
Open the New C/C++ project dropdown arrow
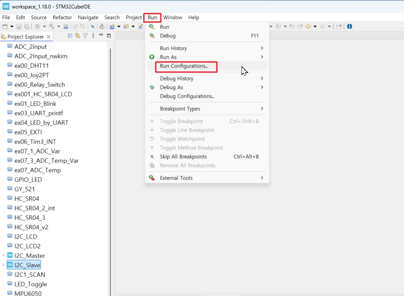(119, 27)
